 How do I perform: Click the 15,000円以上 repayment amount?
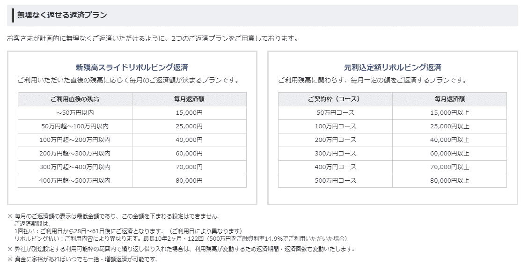[x=449, y=113]
